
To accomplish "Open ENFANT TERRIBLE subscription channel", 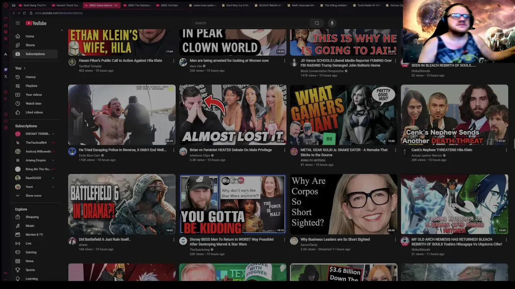I will pos(35,134).
